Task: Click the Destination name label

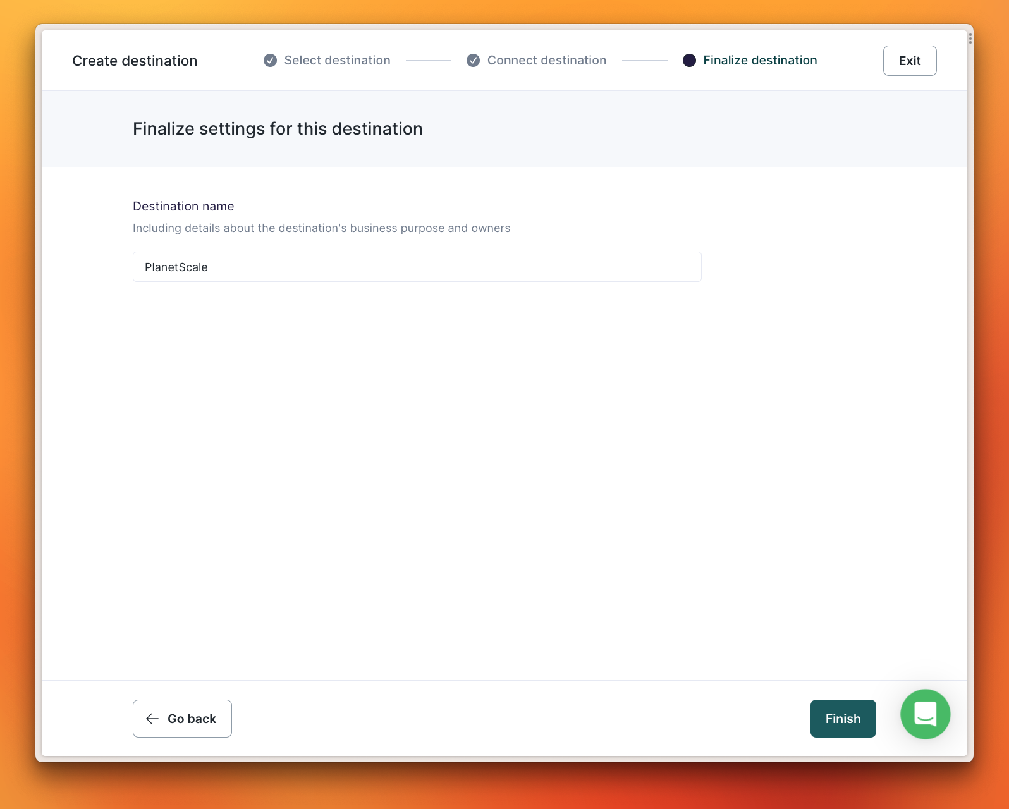Action: [183, 206]
